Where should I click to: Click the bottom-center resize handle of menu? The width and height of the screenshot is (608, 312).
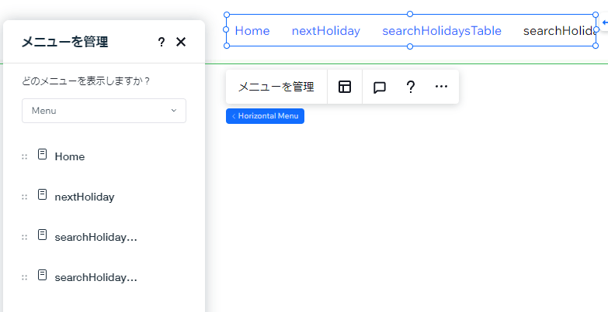[x=410, y=46]
